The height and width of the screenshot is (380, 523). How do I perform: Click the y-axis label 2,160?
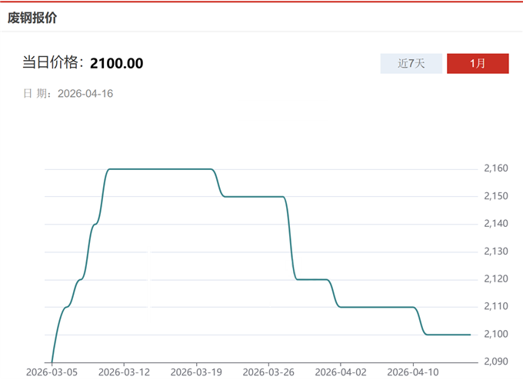point(496,169)
